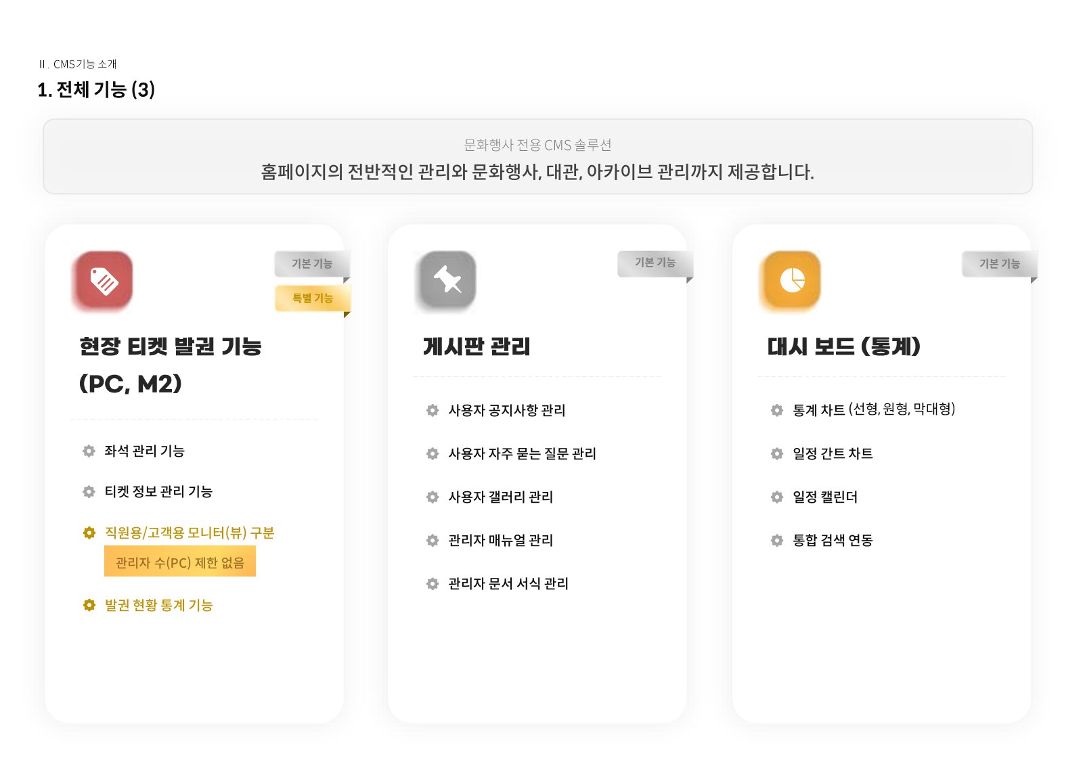Select the 게시판 관리 heading
Screen dimensions: 1083x766
(x=477, y=346)
